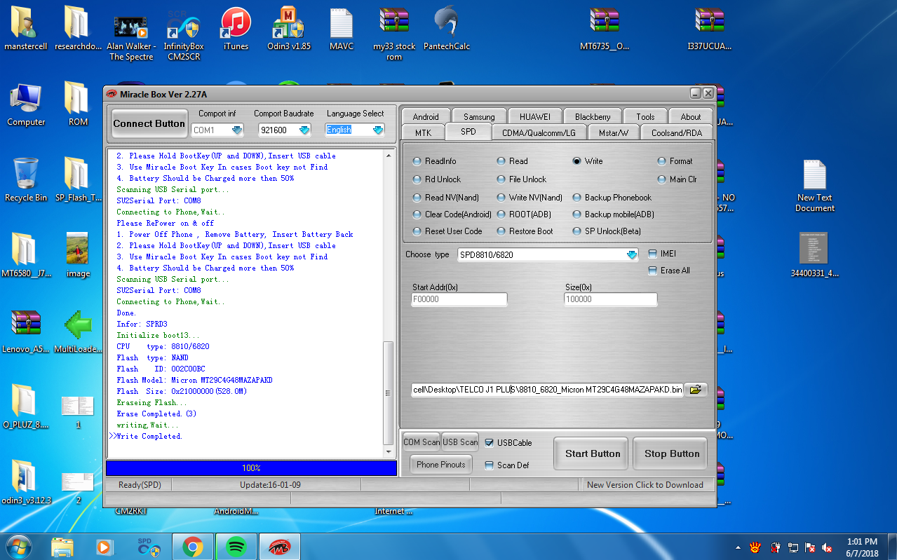
Task: Enable the IMEI checkbox
Action: tap(654, 254)
